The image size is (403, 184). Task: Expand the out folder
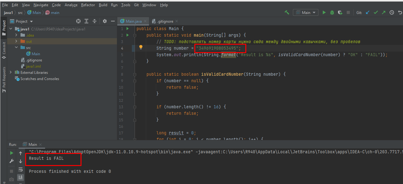coord(16,41)
